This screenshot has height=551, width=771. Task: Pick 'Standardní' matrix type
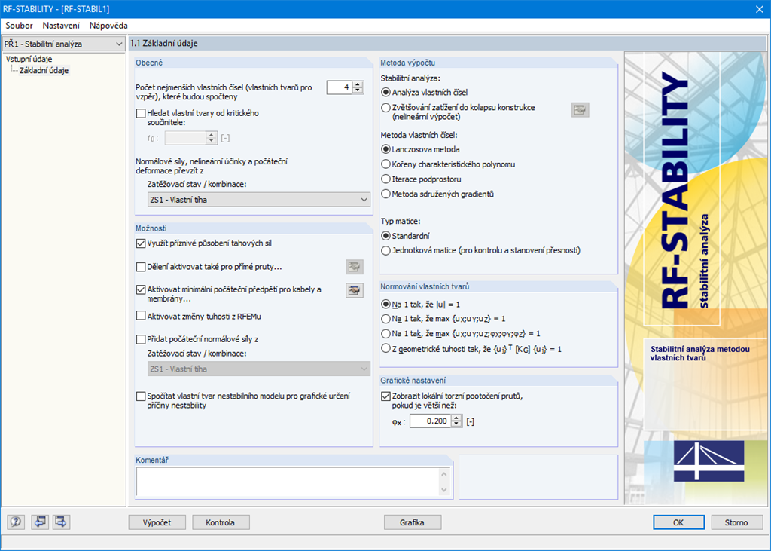386,236
